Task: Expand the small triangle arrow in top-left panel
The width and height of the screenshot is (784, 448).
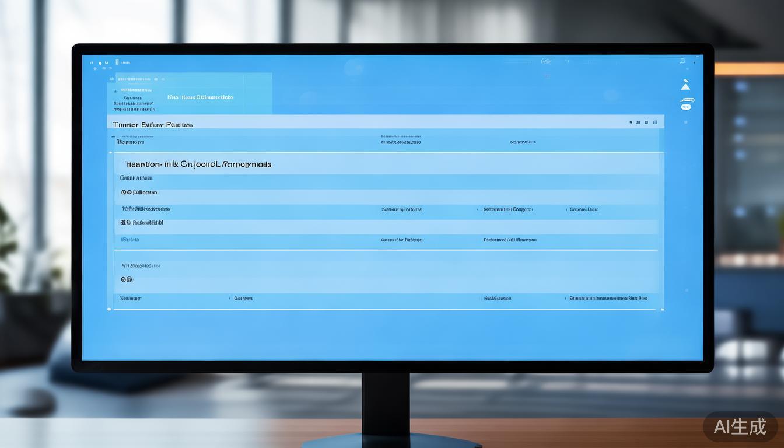Action: (116, 91)
